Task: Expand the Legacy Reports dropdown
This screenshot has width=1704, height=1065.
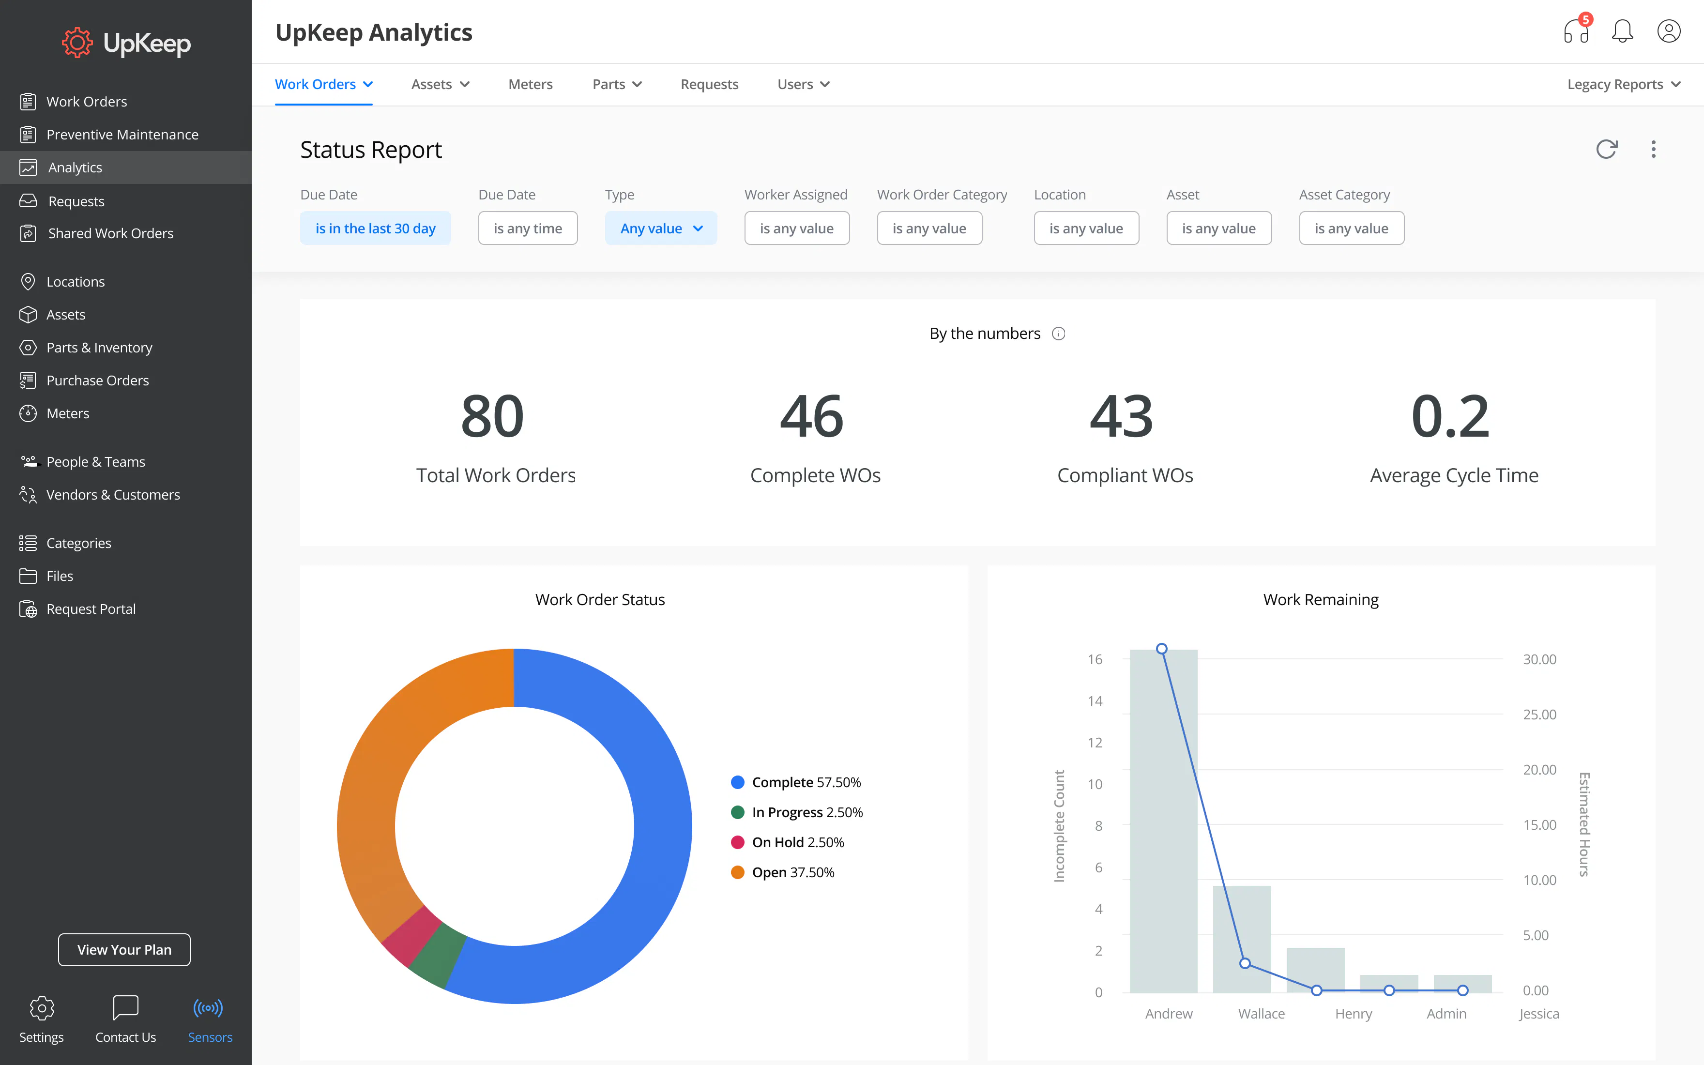Action: (x=1623, y=84)
